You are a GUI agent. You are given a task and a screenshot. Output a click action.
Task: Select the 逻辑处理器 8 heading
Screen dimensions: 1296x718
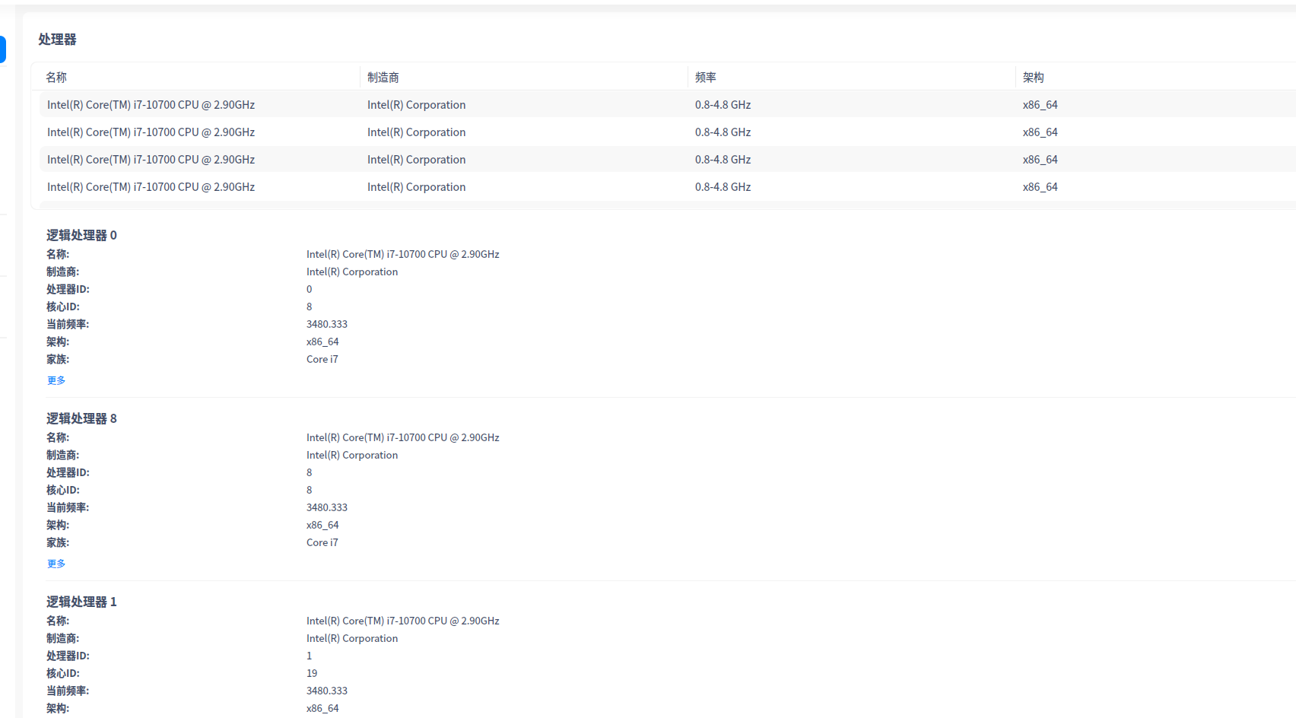point(81,418)
